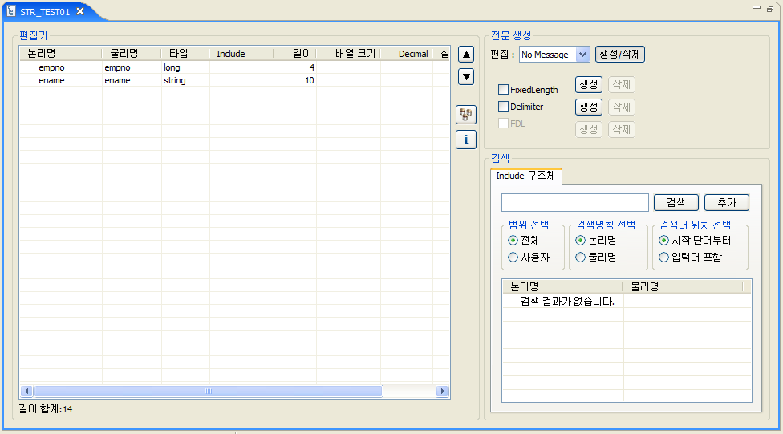The image size is (783, 434).
Task: Click the 타입 column header
Action: (x=185, y=54)
